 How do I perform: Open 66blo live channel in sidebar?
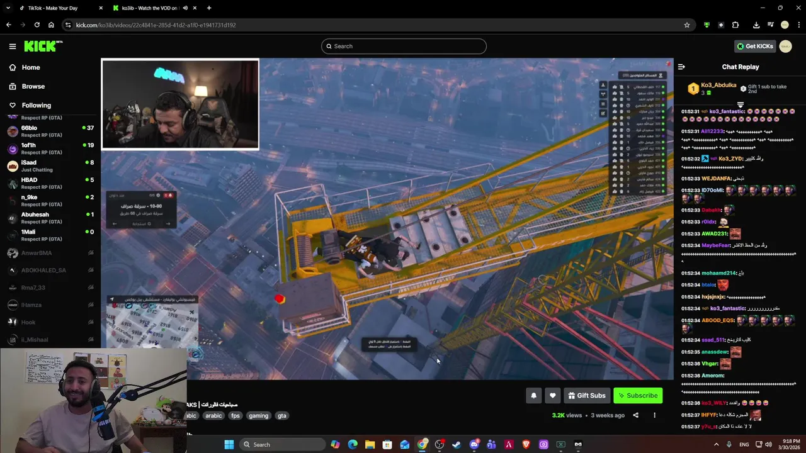[50, 131]
